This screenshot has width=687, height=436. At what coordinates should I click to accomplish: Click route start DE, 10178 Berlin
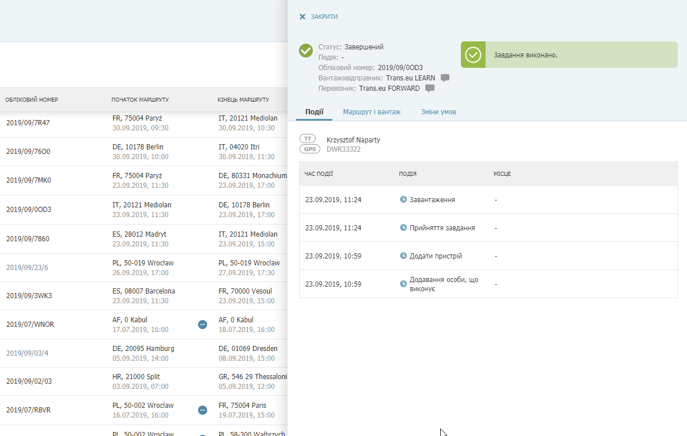pyautogui.click(x=138, y=147)
